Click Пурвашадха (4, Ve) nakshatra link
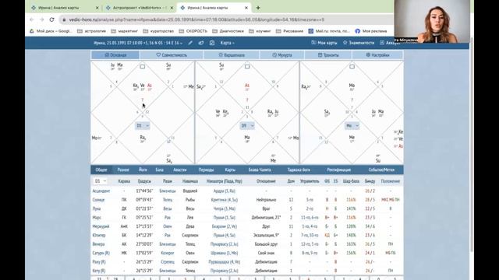 pos(225,262)
